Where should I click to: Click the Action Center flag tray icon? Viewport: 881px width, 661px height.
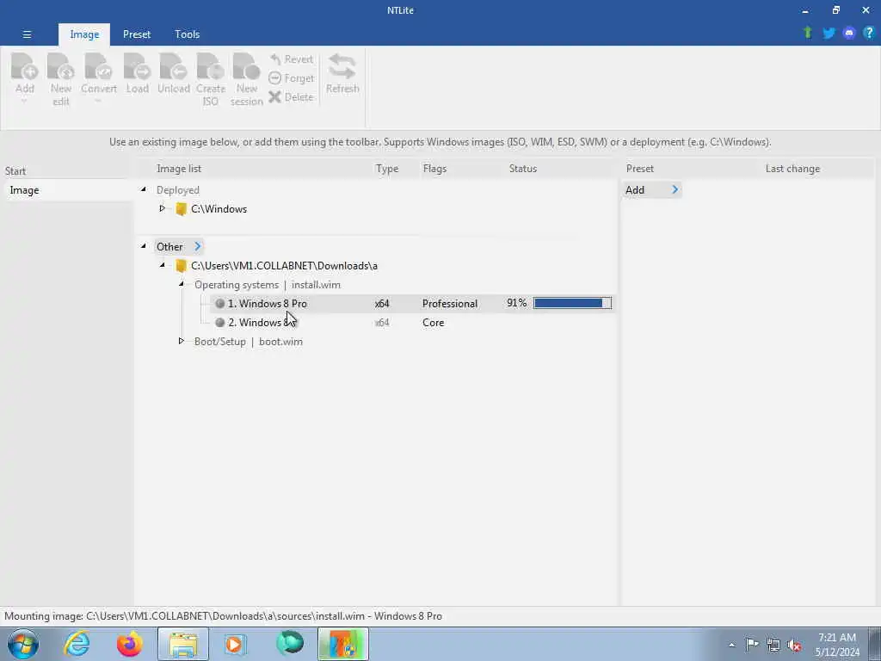coord(752,644)
